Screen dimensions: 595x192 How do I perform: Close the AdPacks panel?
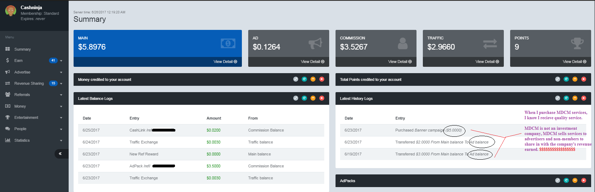(584, 180)
